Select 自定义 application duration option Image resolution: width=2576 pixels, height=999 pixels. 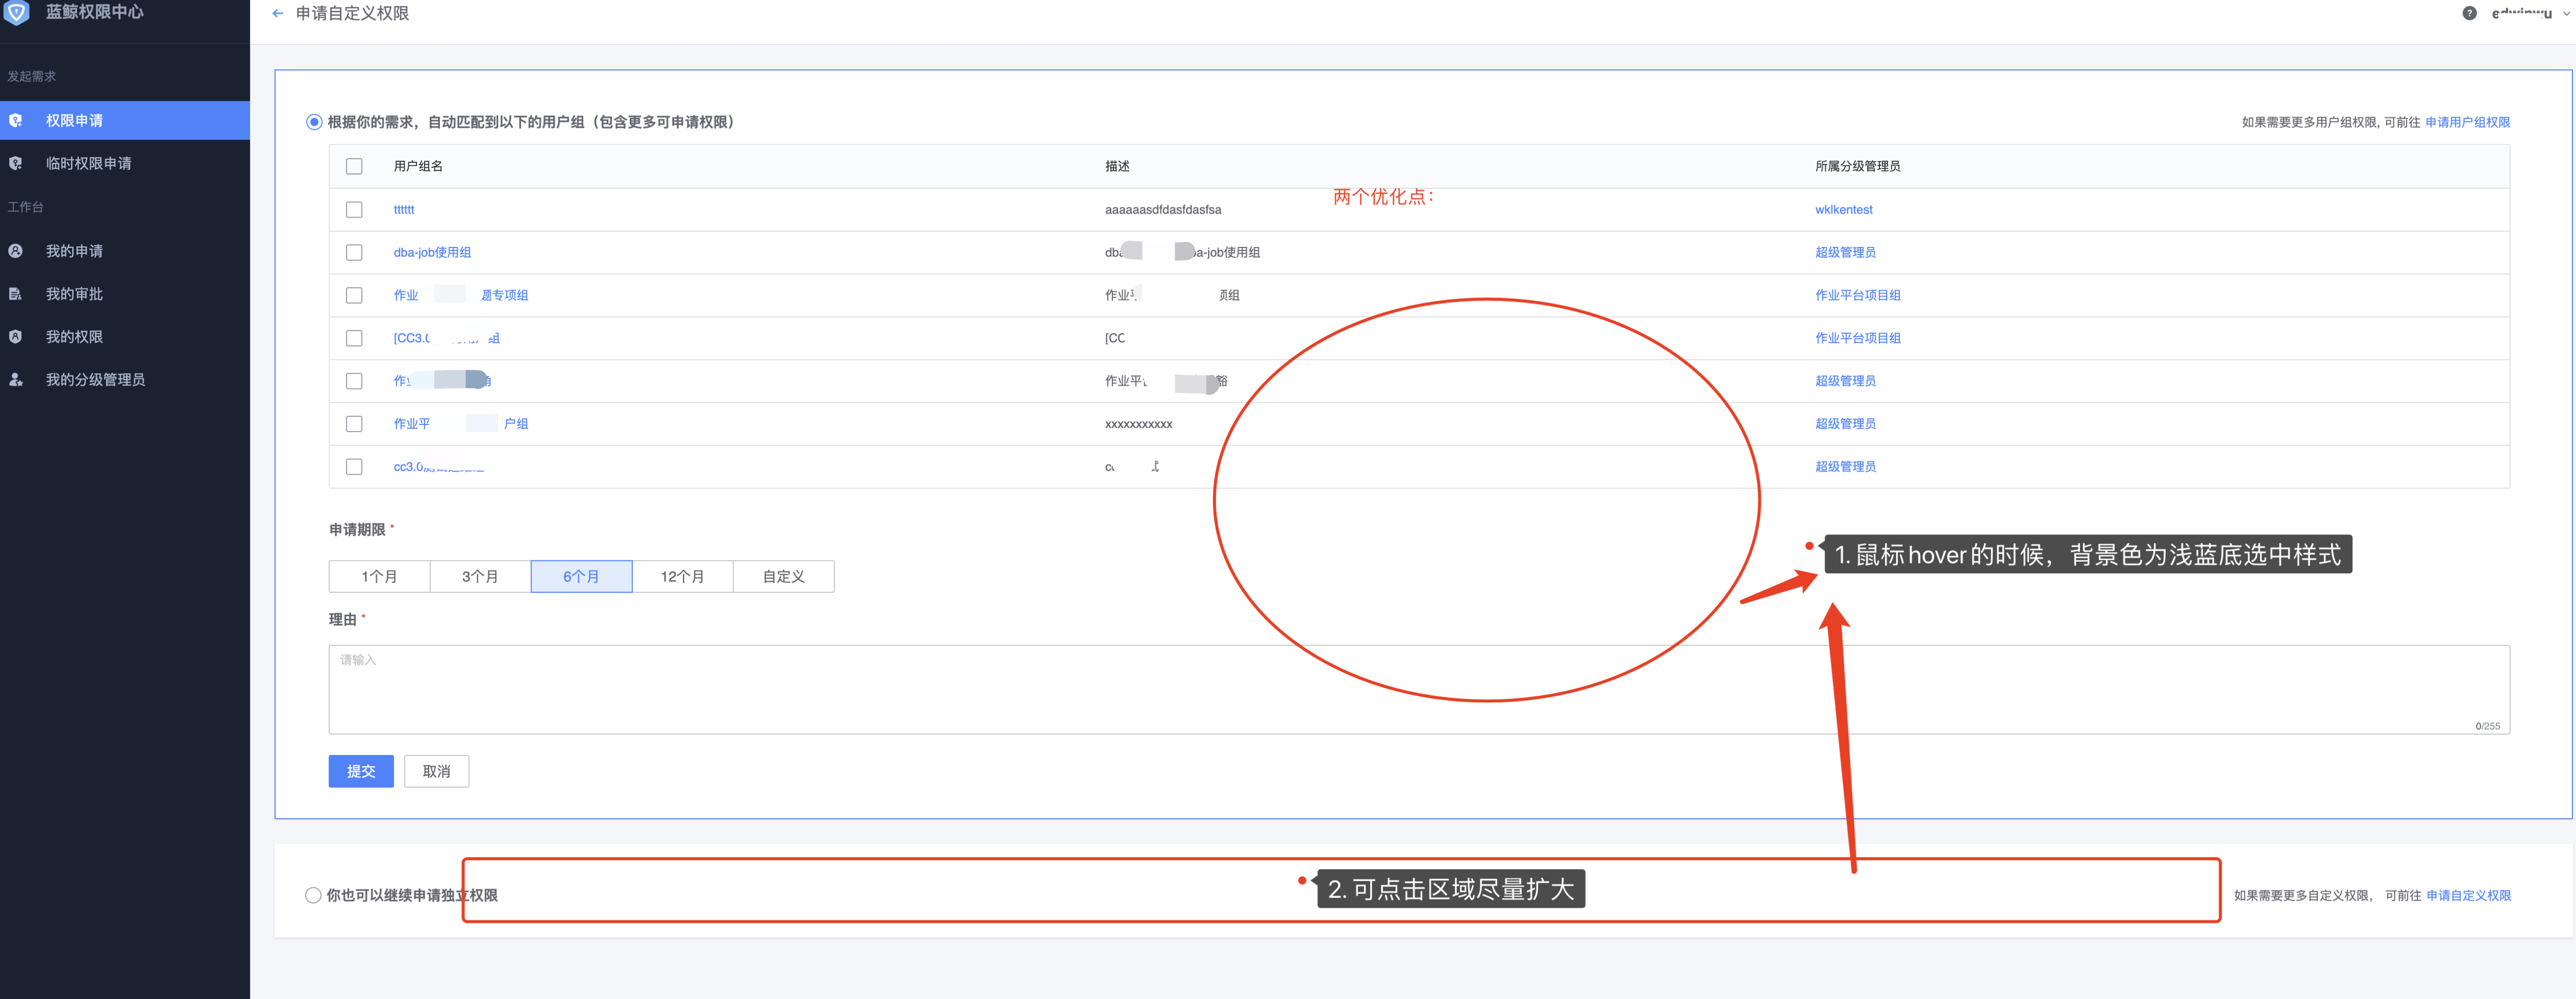pyautogui.click(x=783, y=576)
